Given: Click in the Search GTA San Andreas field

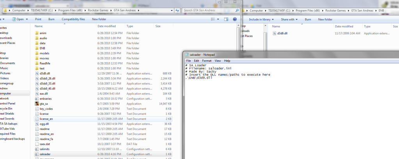Looking at the screenshot, I should (x=207, y=10).
